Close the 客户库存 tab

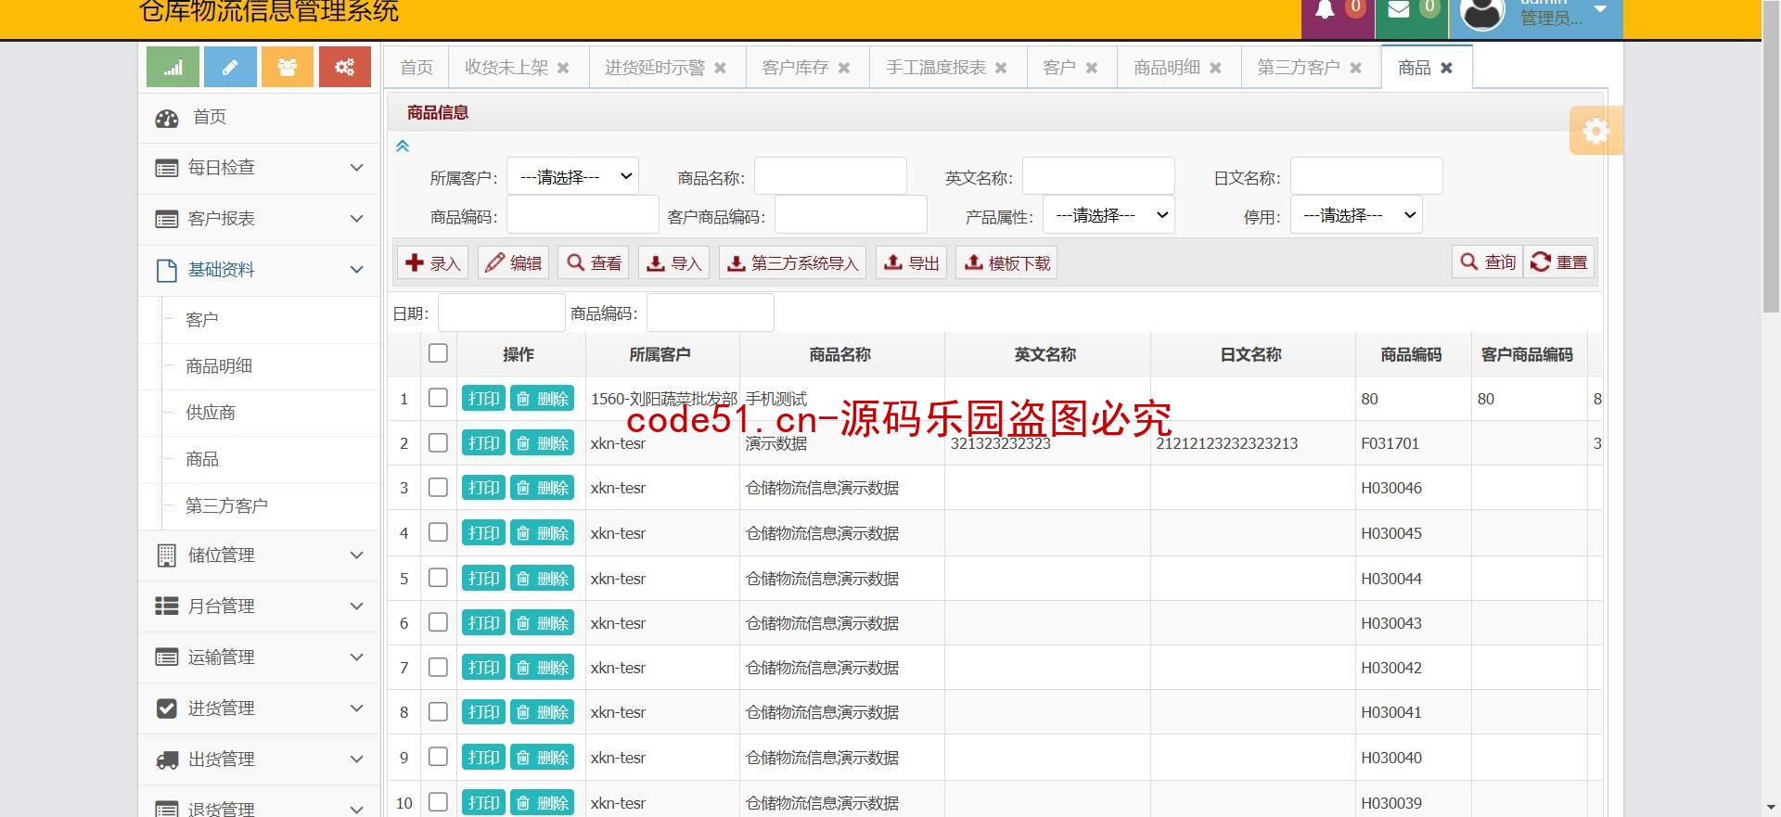pos(844,68)
